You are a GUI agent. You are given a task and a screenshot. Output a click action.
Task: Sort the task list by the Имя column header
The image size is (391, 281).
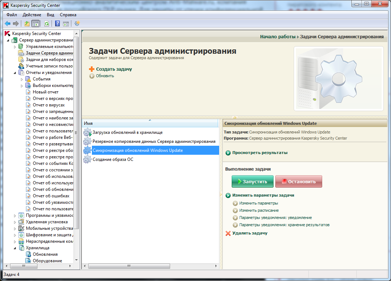(x=150, y=123)
